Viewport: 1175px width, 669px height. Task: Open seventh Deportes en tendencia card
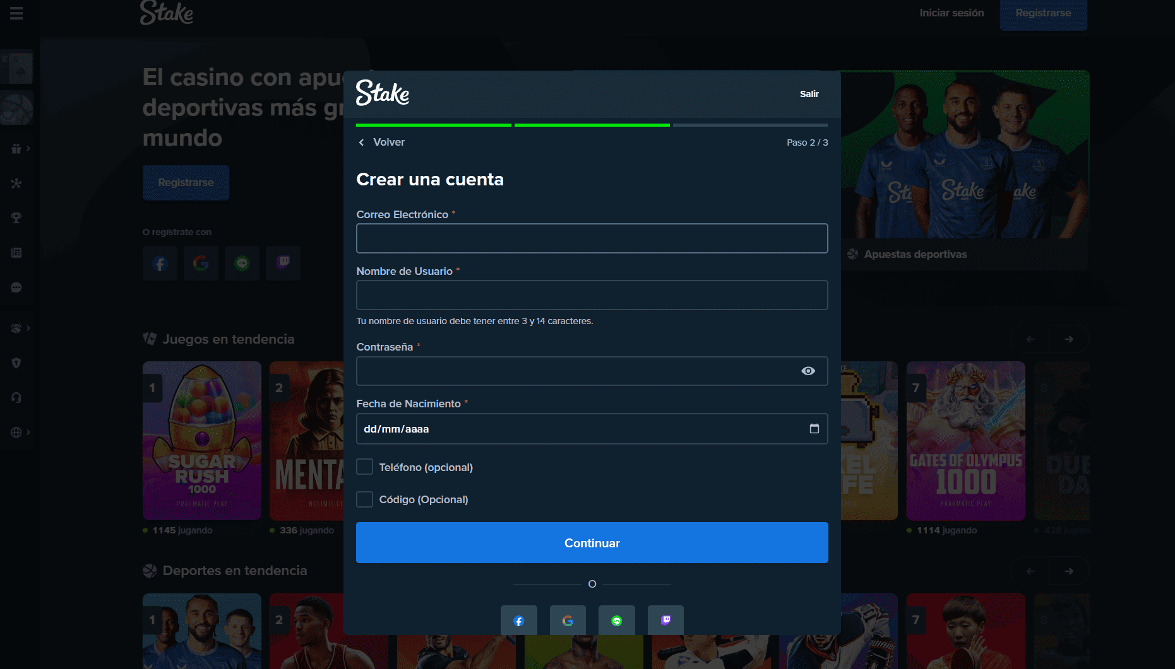coord(966,631)
